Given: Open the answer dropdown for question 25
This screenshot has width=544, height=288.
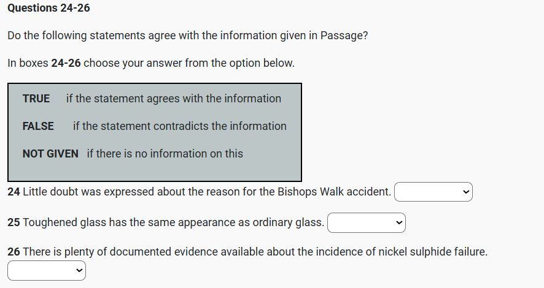Looking at the screenshot, I should click(x=367, y=222).
